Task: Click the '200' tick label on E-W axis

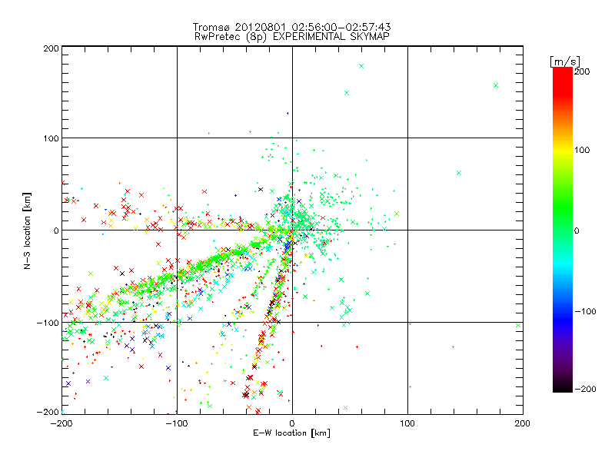Action: pyautogui.click(x=523, y=423)
